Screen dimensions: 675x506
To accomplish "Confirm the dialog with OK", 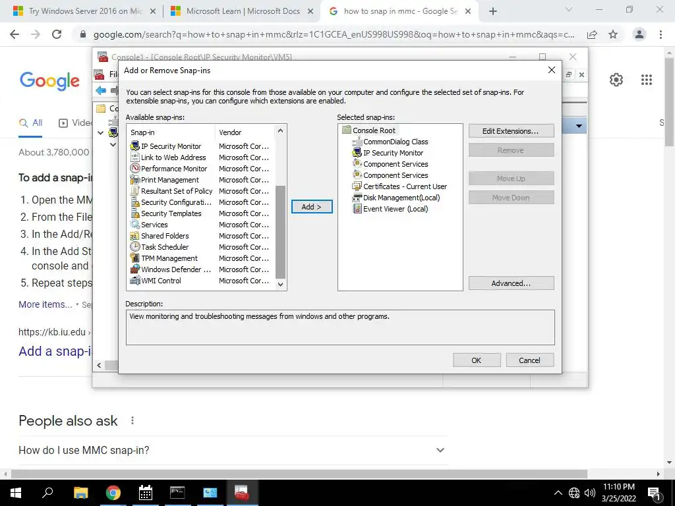I will point(477,360).
